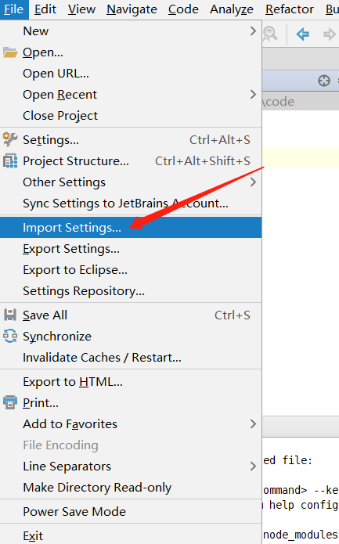
Task: Click the gray forward navigation arrow
Action: point(330,34)
